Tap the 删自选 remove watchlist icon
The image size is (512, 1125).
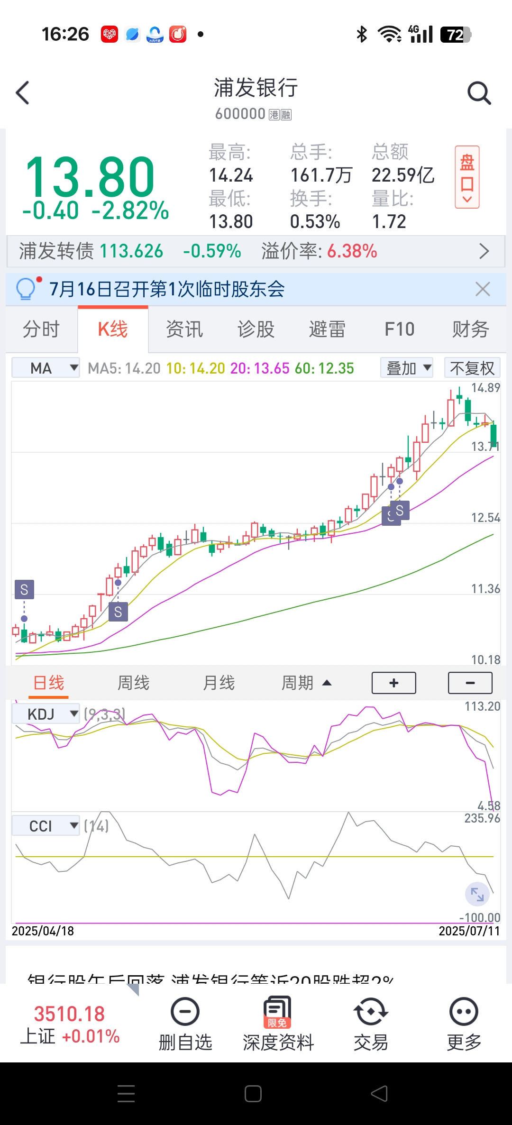(185, 1012)
